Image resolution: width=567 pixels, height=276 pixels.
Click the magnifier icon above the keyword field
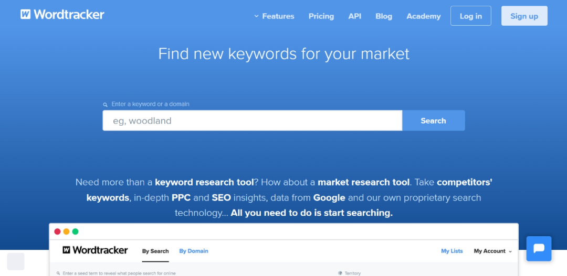tap(106, 105)
